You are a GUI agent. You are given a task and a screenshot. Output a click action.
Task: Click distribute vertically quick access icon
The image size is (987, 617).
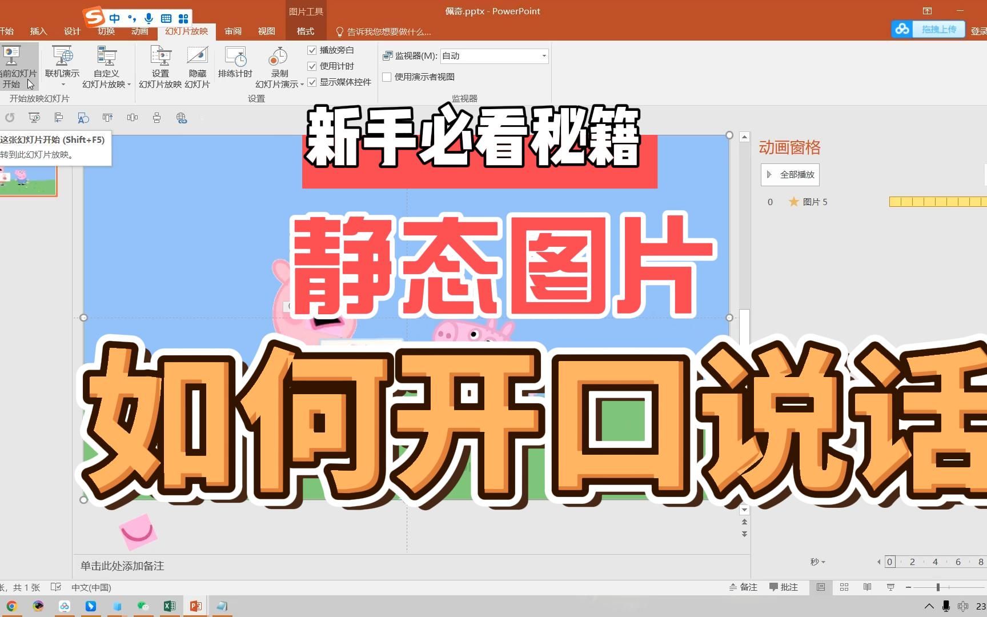coord(157,118)
